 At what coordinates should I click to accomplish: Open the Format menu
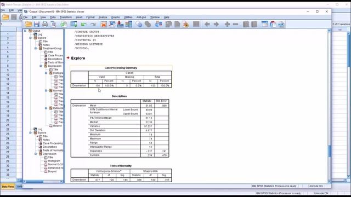click(90, 17)
